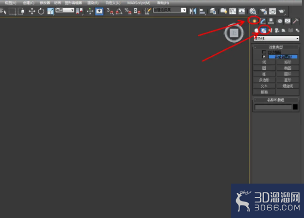This screenshot has width=304, height=218.
Task: Switch to the Hierarchy command panel tab
Action: tap(271, 21)
